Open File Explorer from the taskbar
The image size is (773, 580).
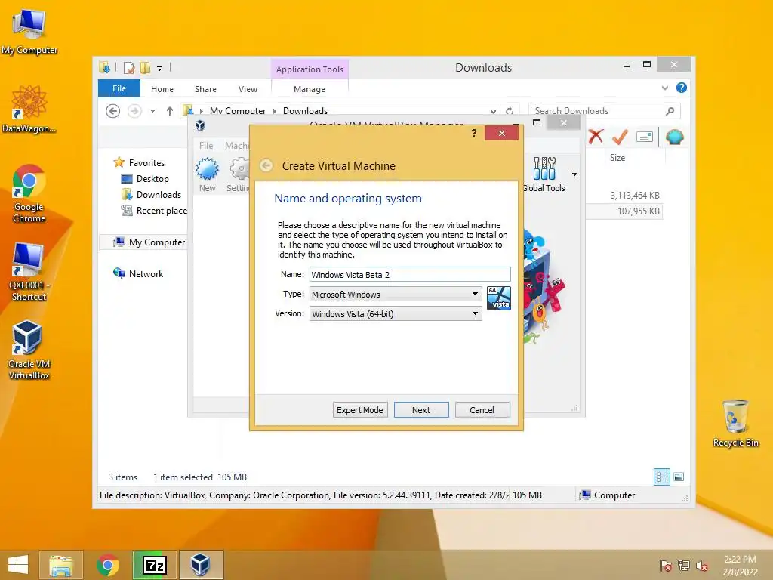[x=61, y=565]
